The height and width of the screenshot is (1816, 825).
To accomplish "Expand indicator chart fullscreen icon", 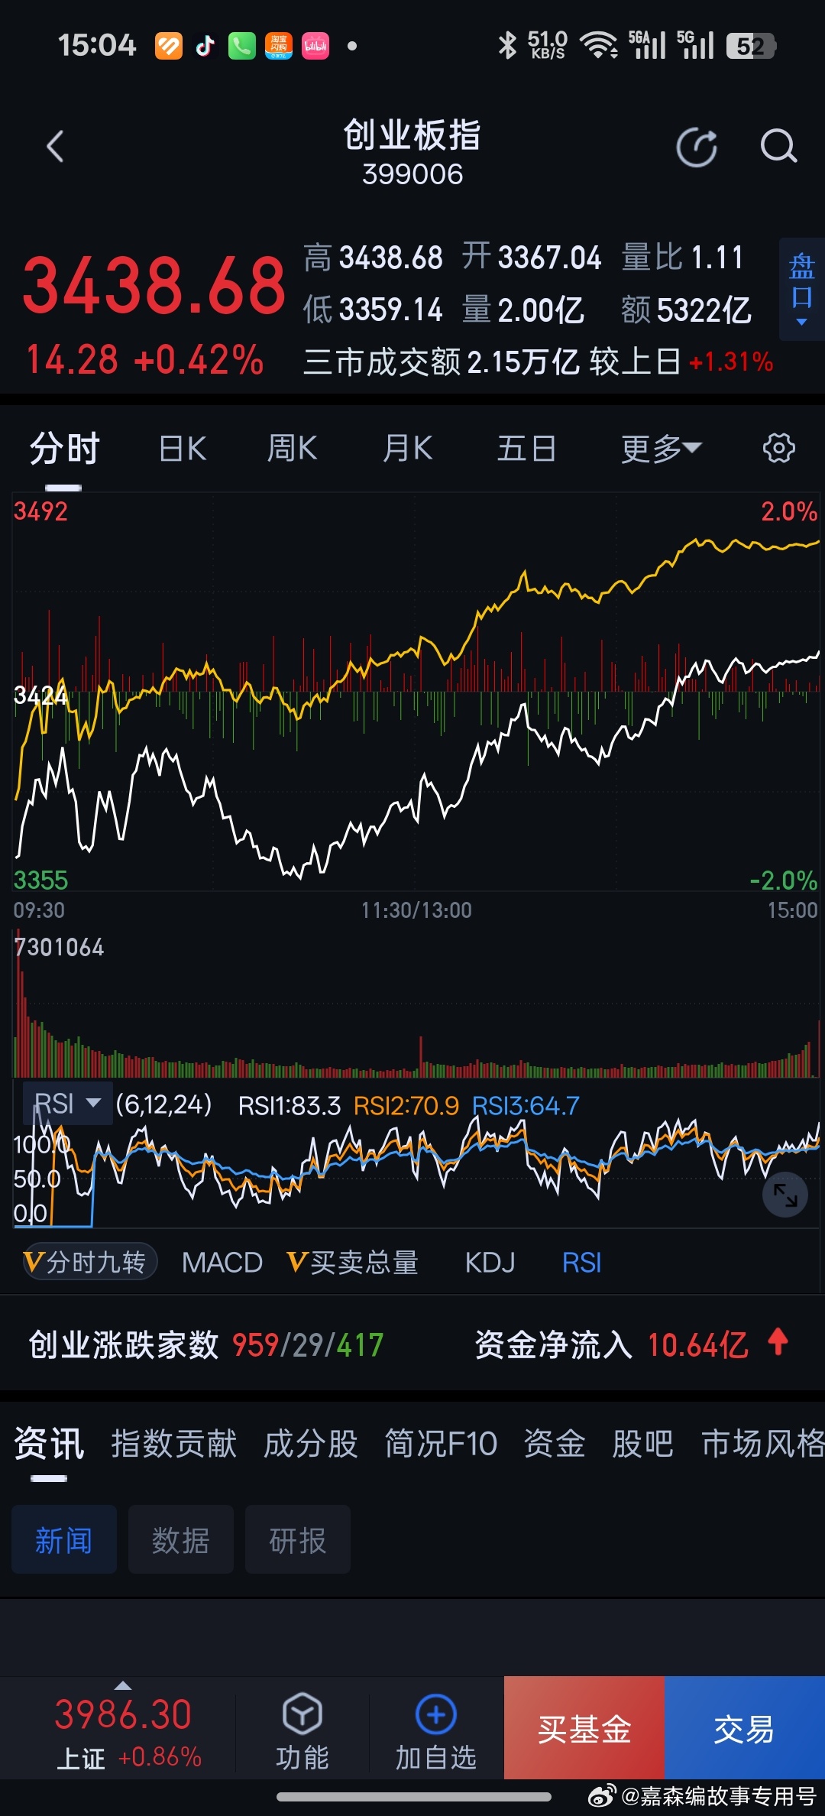I will click(785, 1194).
